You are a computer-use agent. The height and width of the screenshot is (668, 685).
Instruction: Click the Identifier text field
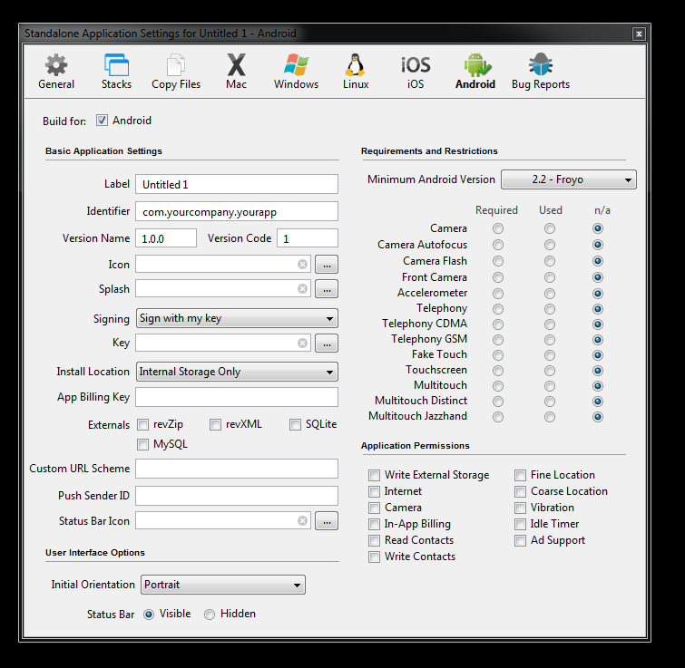[237, 211]
